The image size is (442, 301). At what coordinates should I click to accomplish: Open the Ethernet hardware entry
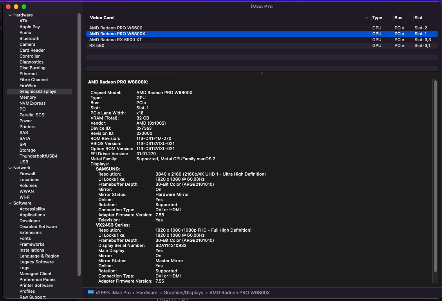[x=28, y=74]
